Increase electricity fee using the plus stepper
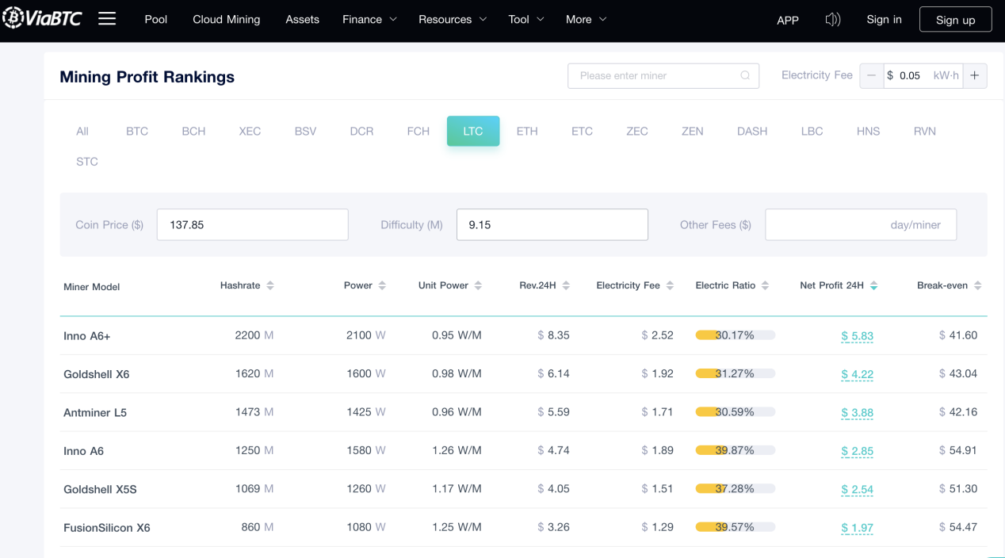 tap(975, 75)
